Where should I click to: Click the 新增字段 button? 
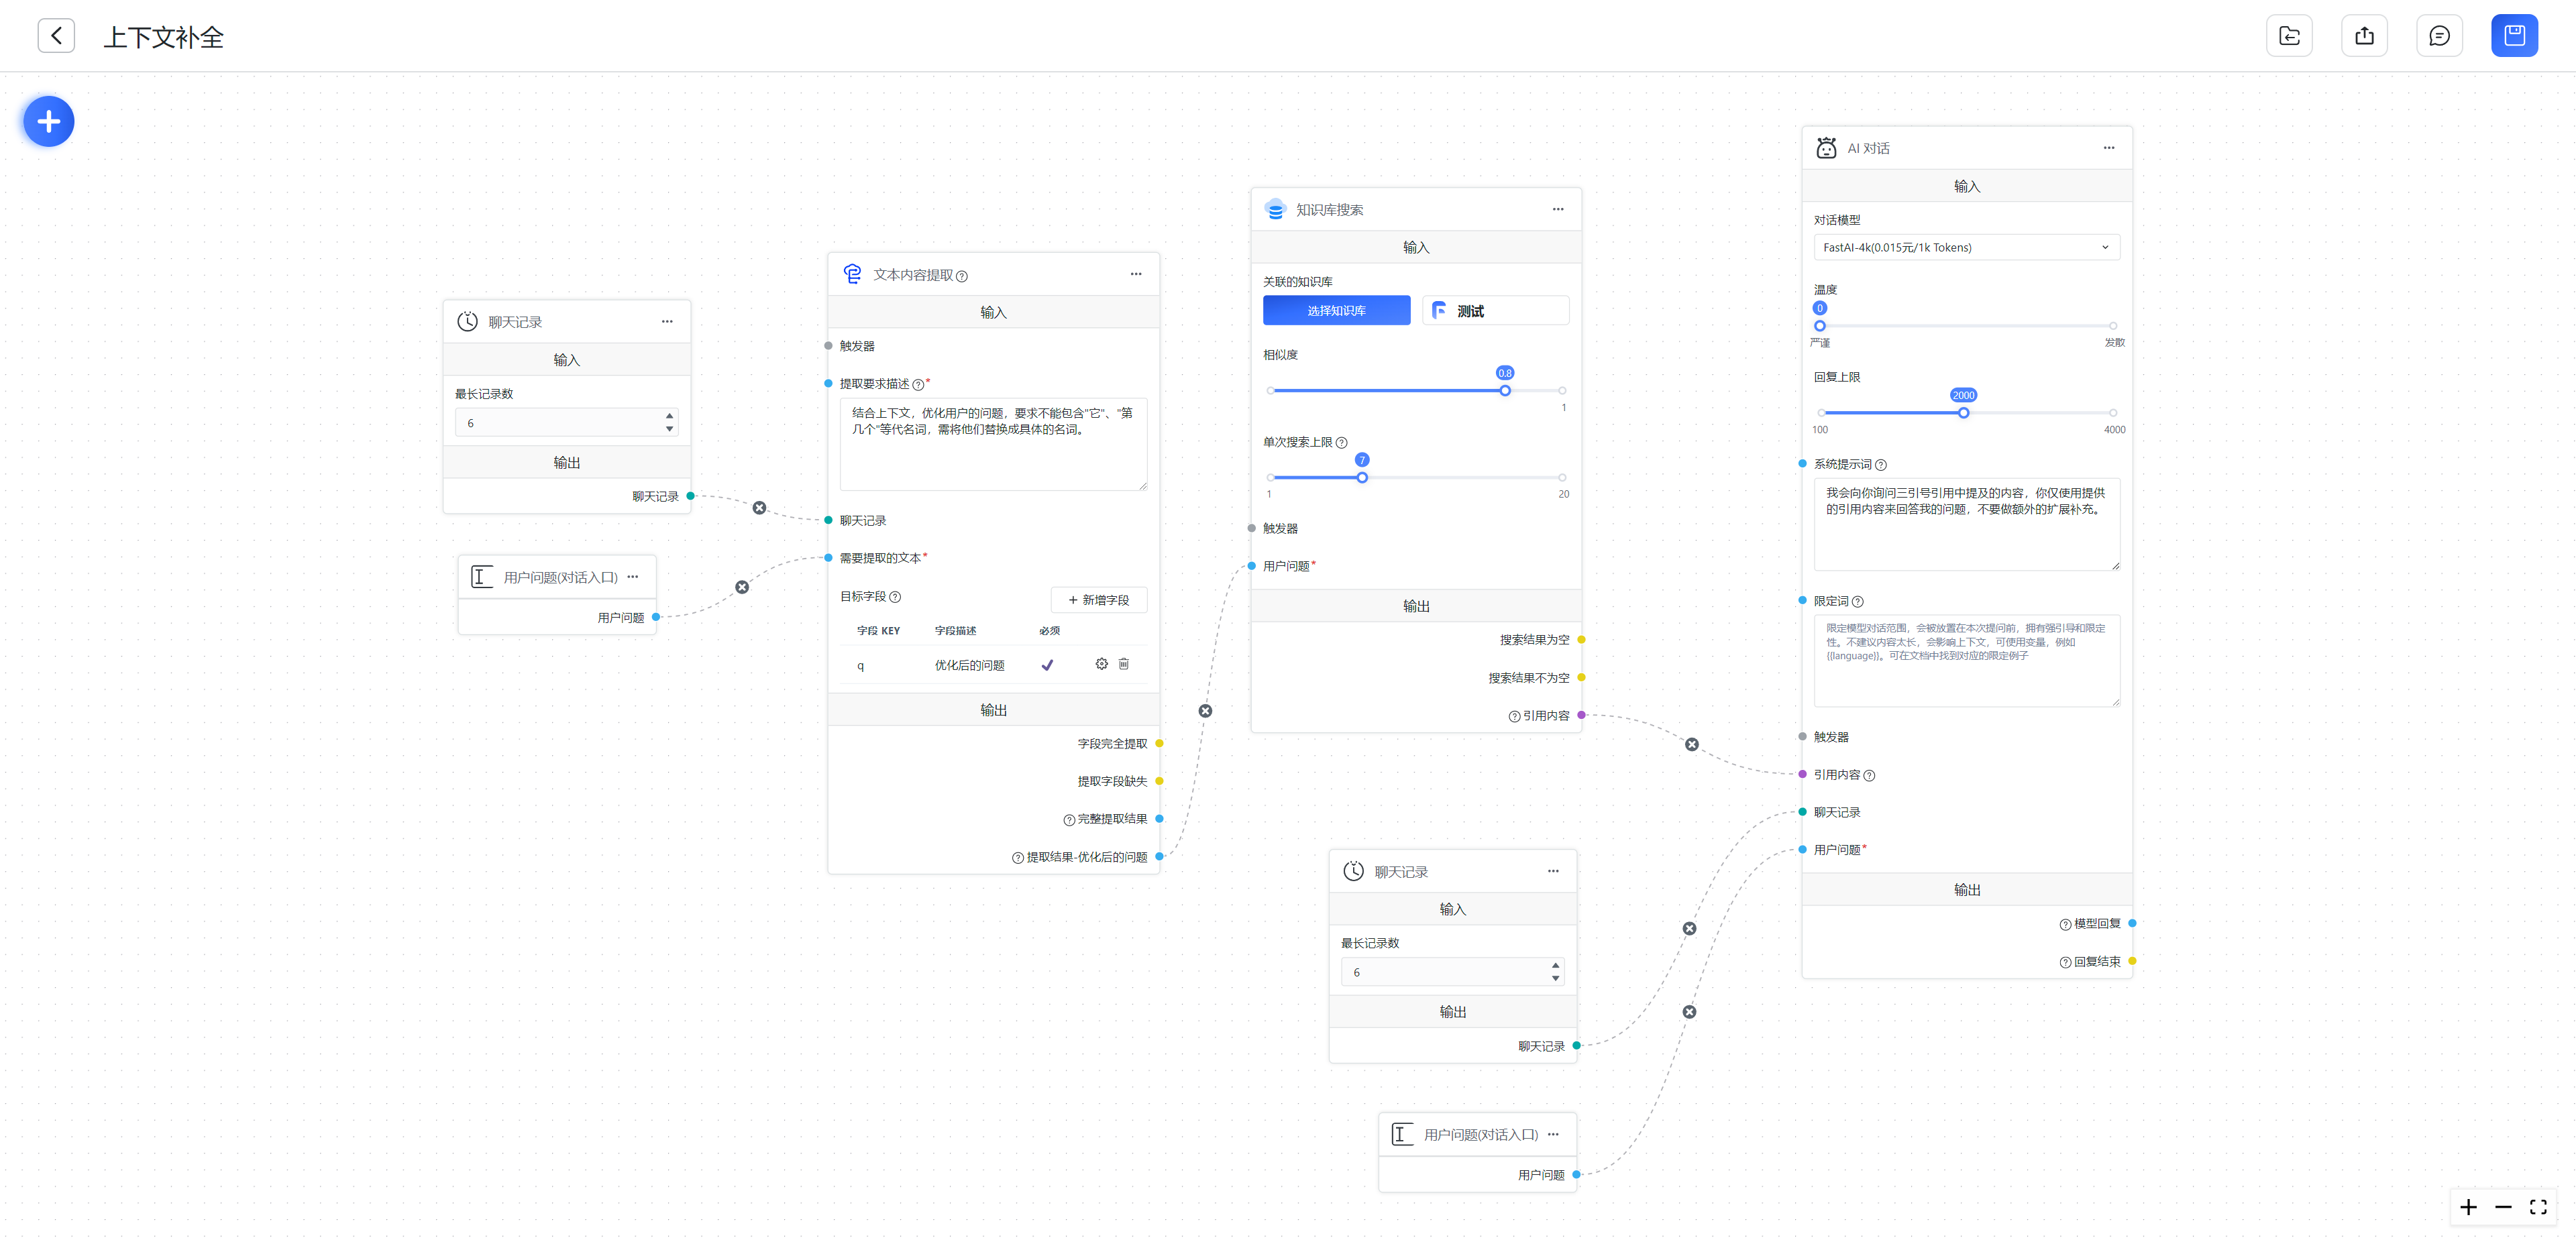point(1098,600)
